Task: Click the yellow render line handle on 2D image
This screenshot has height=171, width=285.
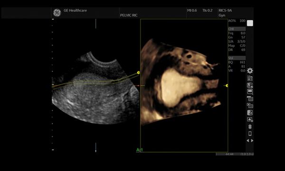Action: pyautogui.click(x=139, y=73)
